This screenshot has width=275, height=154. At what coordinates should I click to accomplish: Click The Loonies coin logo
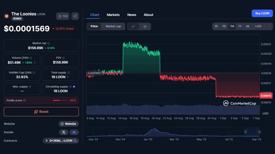pyautogui.click(x=6, y=16)
